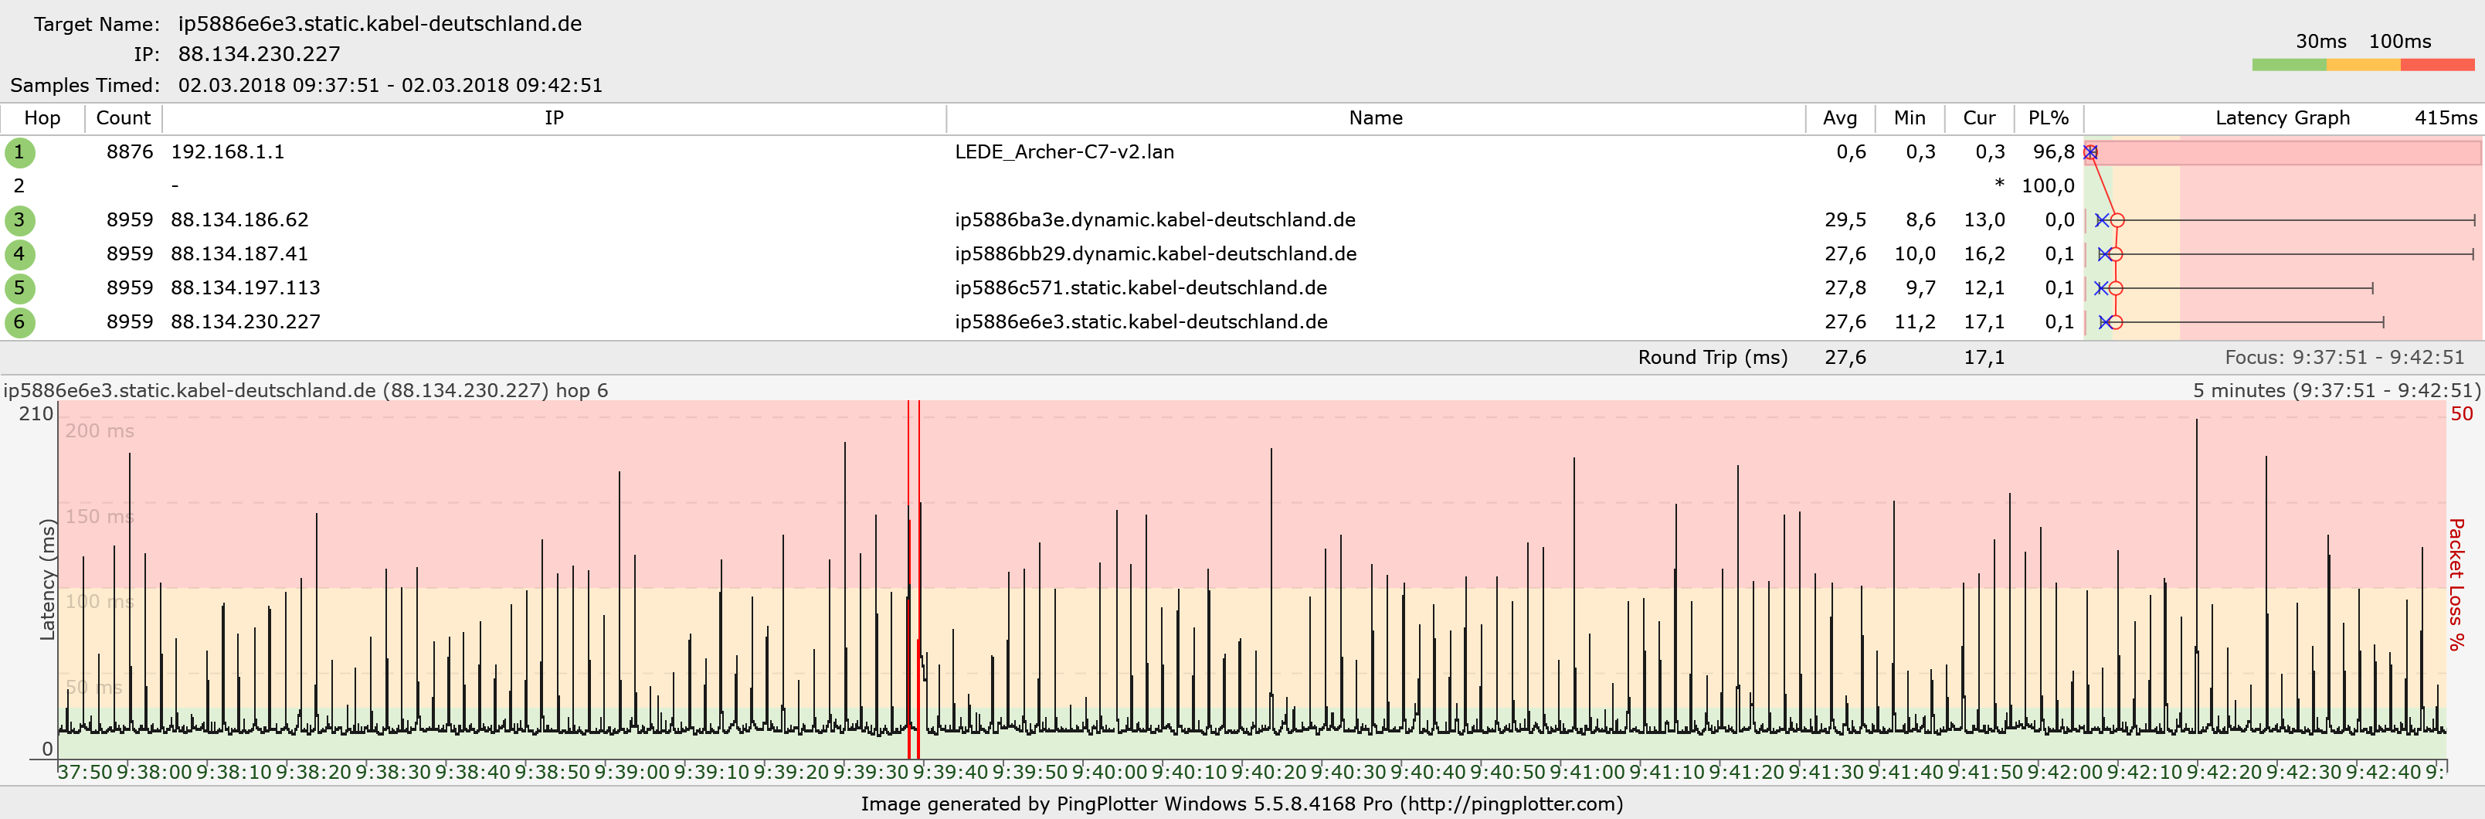Click the 100,0 packet loss value in hop 2
Image resolution: width=2485 pixels, height=819 pixels.
click(2048, 186)
